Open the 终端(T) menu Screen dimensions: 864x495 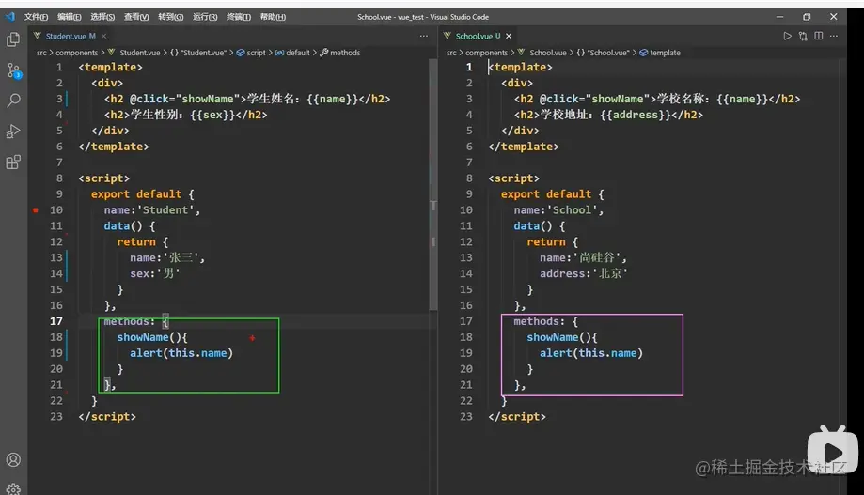239,17
